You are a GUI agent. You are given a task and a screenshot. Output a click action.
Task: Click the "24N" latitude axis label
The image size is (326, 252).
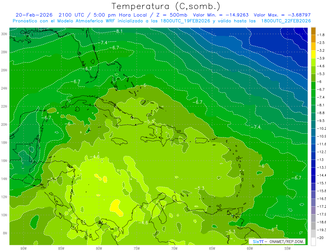tap(5, 88)
